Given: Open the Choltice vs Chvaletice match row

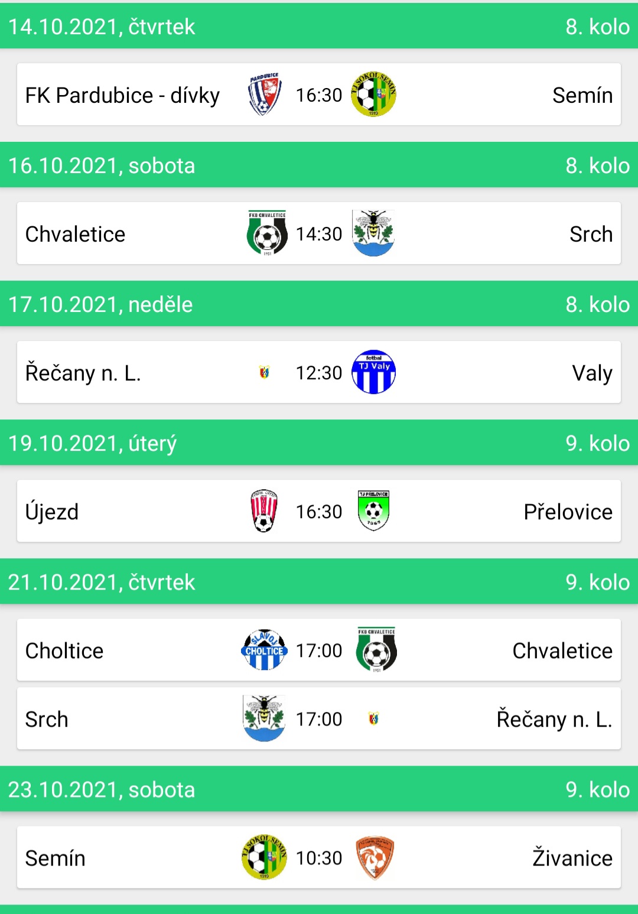Looking at the screenshot, I should pos(319,650).
